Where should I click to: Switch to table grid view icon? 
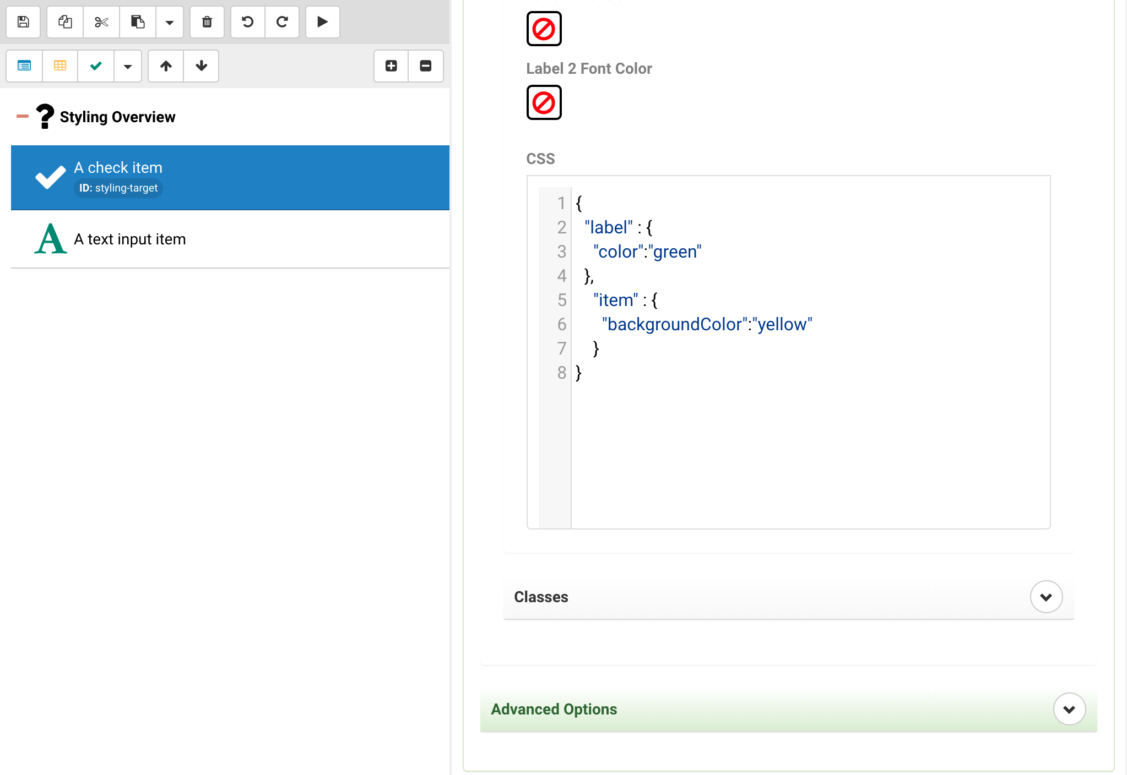60,66
